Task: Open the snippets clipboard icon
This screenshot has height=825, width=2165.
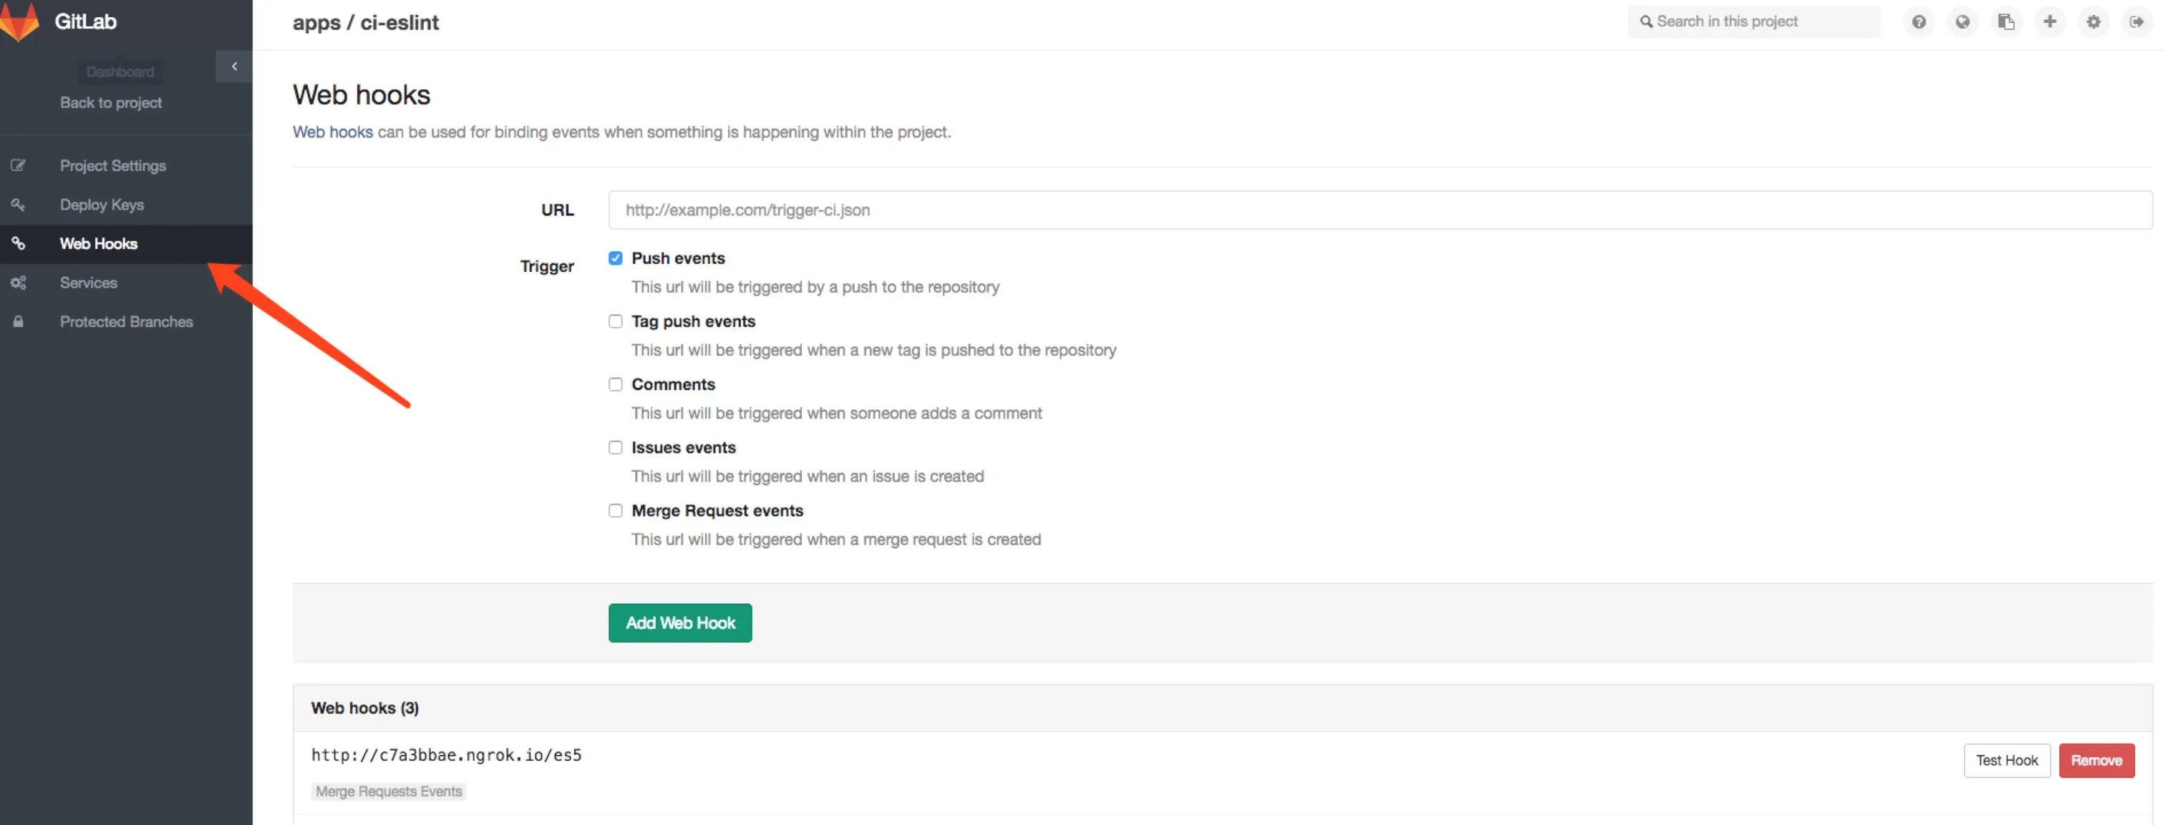Action: tap(2006, 22)
